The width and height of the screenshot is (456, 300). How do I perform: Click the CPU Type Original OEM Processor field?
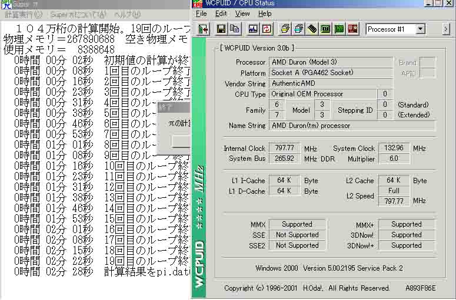(322, 94)
